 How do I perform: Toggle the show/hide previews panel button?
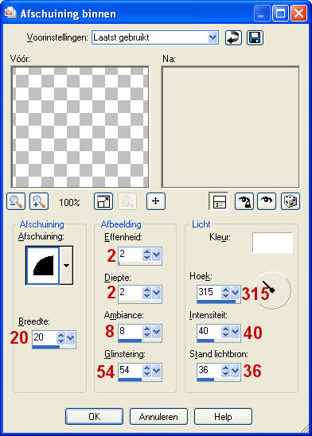(219, 201)
